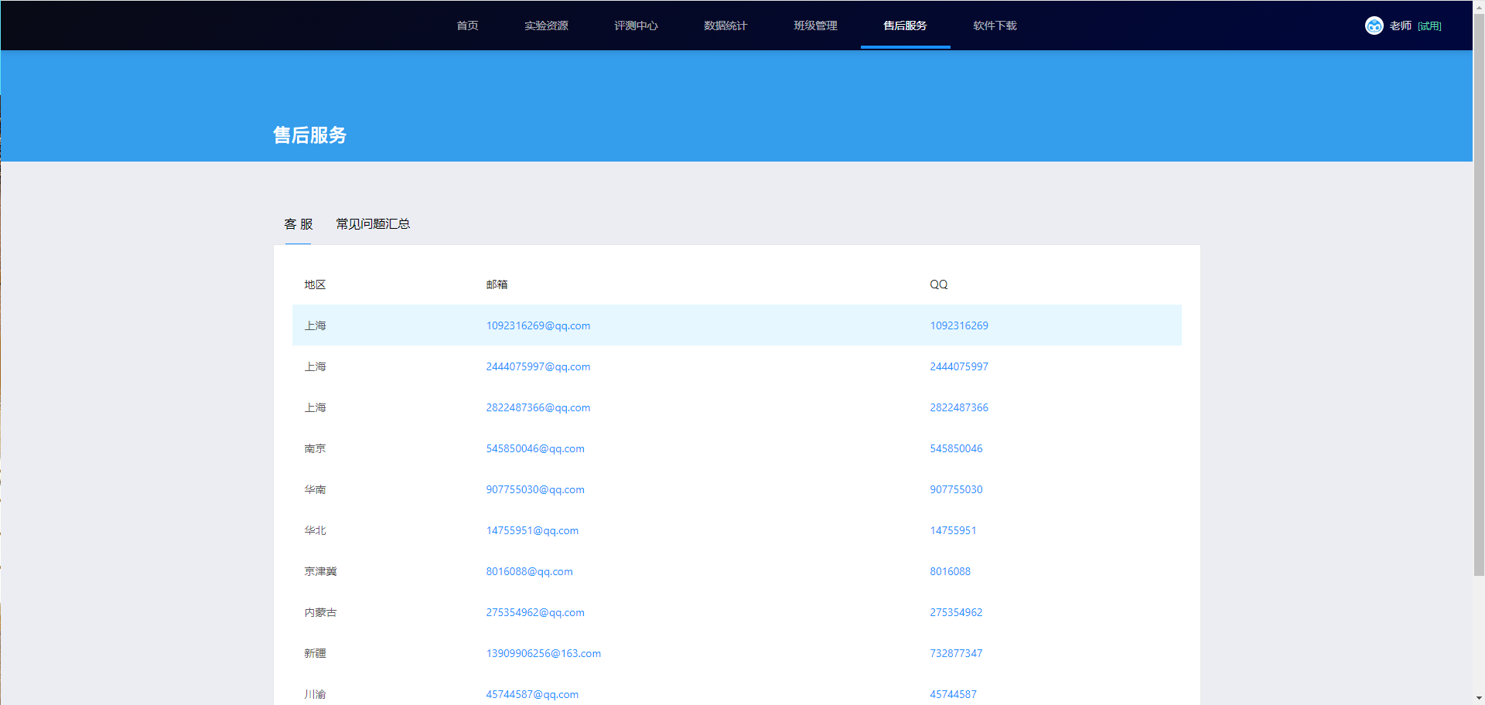This screenshot has width=1485, height=705.
Task: Select the 客服 tab
Action: pyautogui.click(x=298, y=224)
